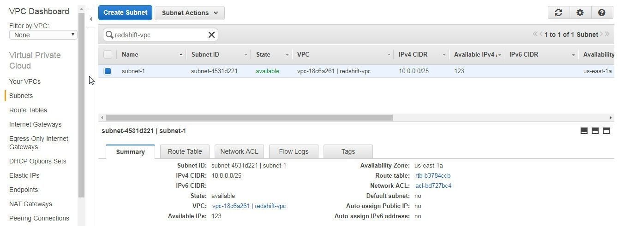The height and width of the screenshot is (226, 618).
Task: Open the settings gear icon
Action: pos(580,13)
